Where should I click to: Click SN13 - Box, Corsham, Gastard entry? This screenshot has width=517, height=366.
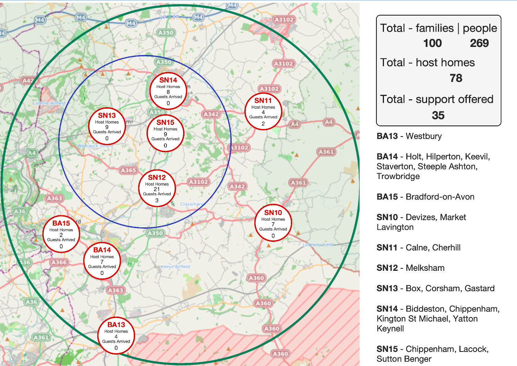435,288
